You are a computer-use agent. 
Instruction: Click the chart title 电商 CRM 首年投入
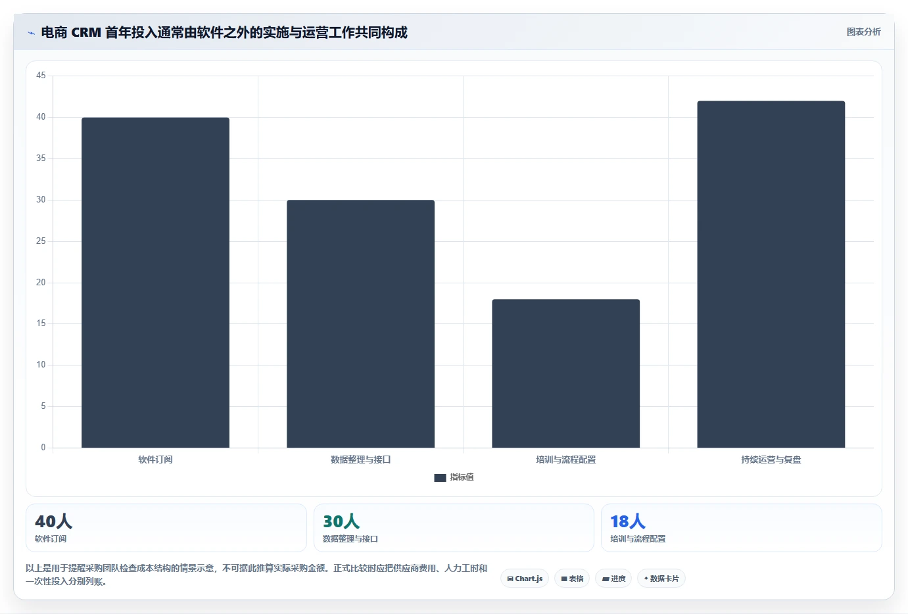click(224, 32)
